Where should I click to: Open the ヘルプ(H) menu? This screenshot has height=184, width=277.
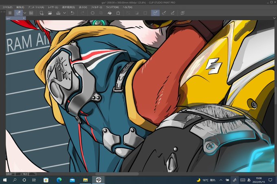pos(128,7)
